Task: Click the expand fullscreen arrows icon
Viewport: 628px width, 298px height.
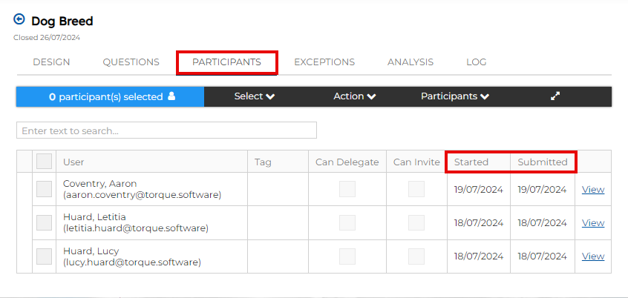Action: point(555,96)
